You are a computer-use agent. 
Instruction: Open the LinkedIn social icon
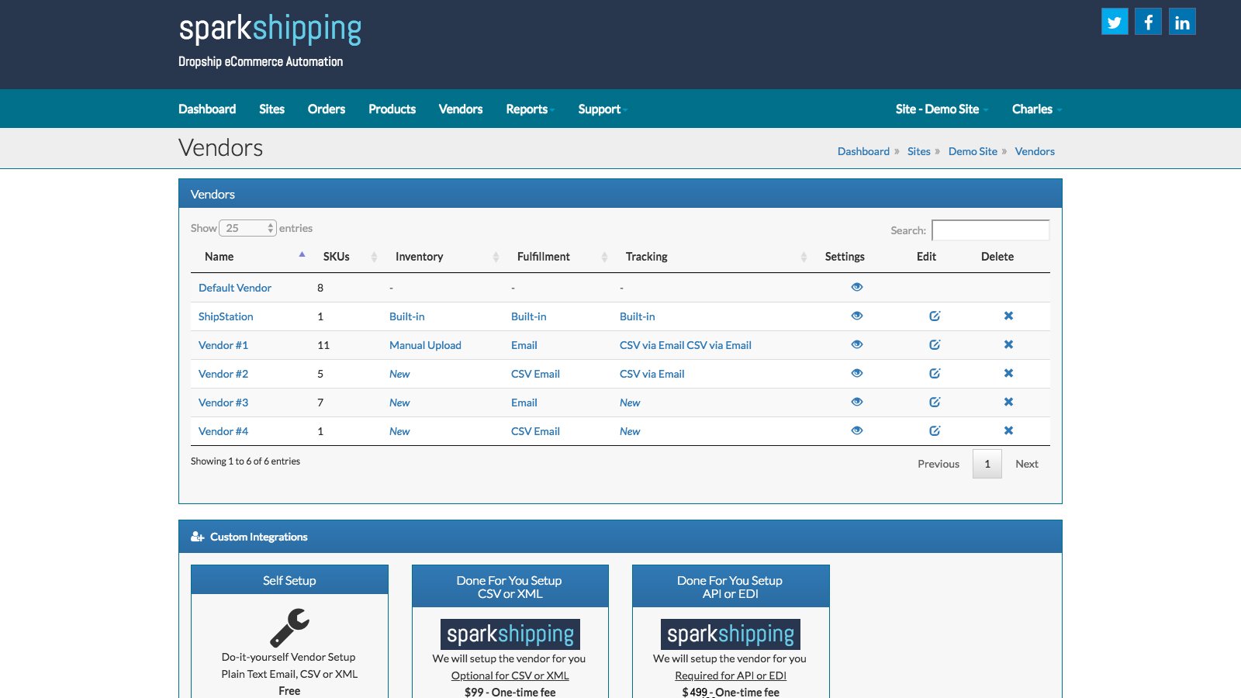(x=1182, y=22)
